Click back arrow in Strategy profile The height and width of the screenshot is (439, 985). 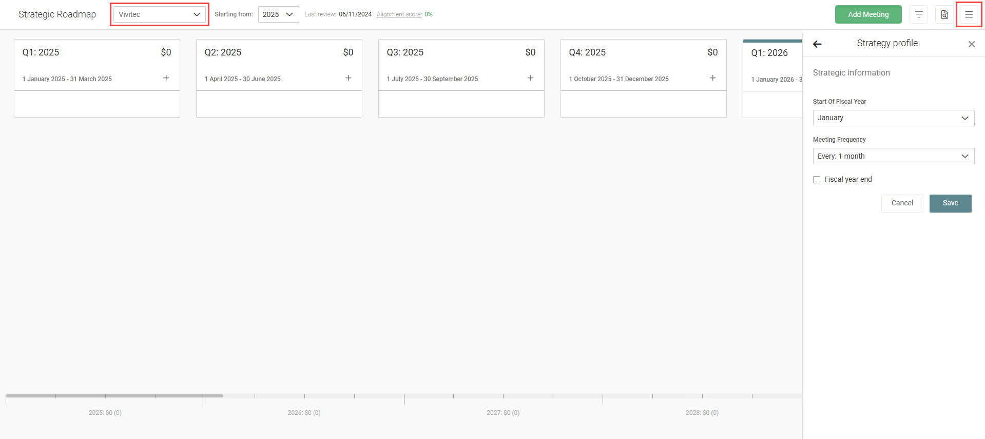coord(817,44)
